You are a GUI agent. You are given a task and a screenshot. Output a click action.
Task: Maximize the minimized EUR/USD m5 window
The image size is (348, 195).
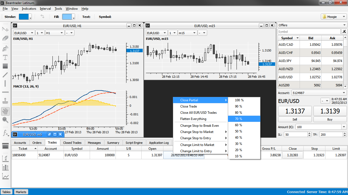click(55, 134)
